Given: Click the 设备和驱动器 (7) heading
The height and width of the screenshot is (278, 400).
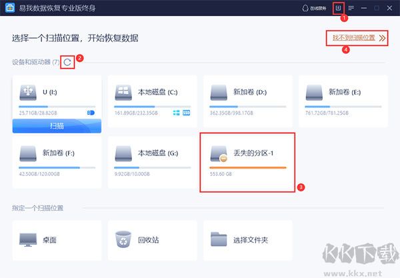Looking at the screenshot, I should (36, 62).
